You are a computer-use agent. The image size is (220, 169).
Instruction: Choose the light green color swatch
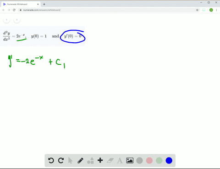(159, 161)
